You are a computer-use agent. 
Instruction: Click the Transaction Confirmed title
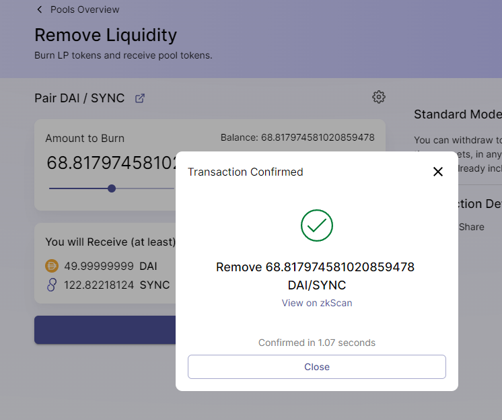(x=245, y=172)
